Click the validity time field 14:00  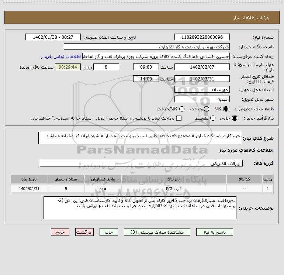click(x=146, y=79)
